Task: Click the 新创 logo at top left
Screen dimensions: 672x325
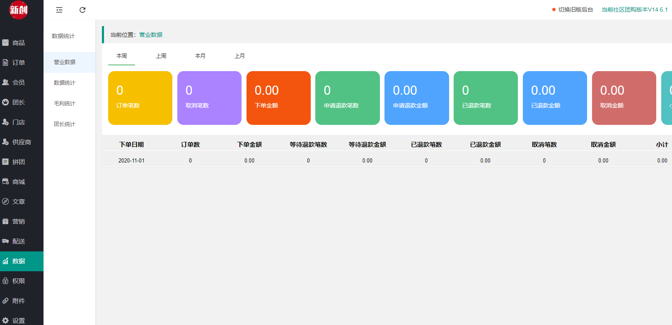Action: tap(19, 10)
